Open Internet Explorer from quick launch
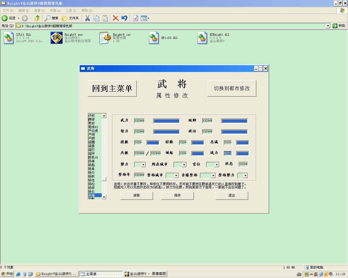 18,274
